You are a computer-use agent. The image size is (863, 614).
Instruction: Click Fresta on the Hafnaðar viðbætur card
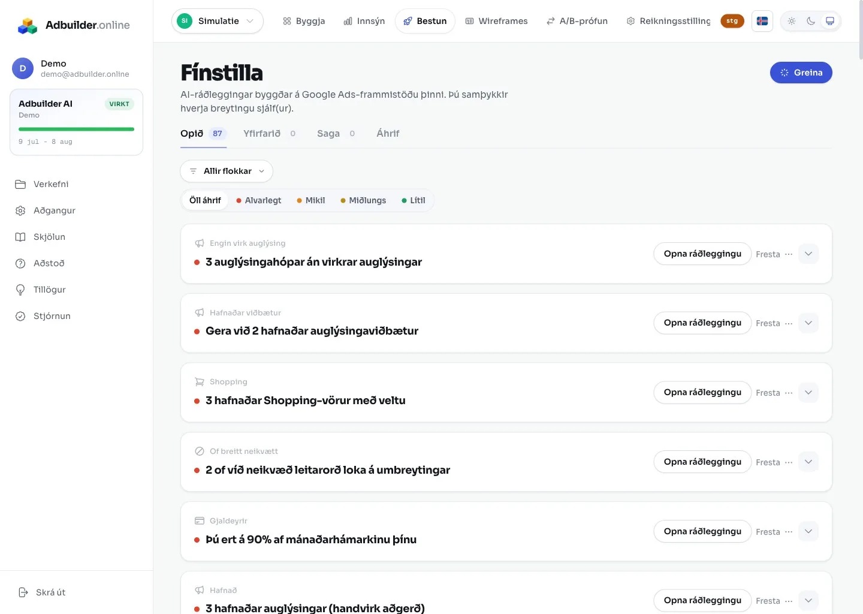click(x=768, y=323)
